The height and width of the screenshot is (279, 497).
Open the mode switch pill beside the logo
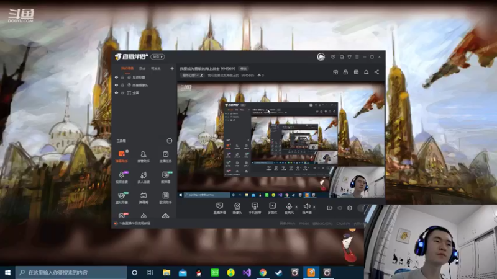tap(158, 56)
